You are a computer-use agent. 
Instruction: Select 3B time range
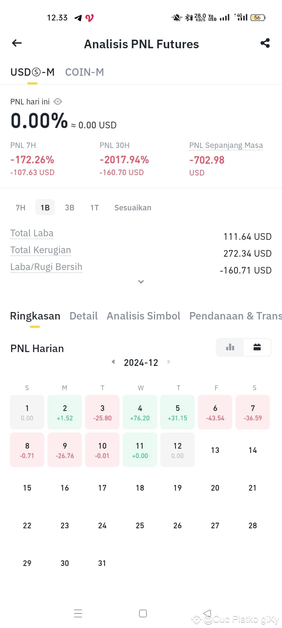click(70, 208)
